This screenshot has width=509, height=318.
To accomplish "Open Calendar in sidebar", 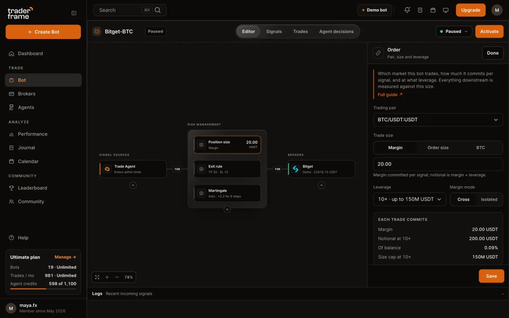I will pyautogui.click(x=43, y=161).
